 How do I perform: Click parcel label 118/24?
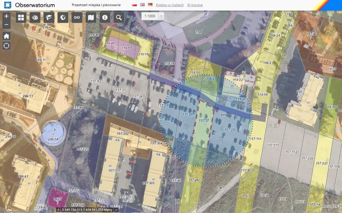tap(275, 35)
